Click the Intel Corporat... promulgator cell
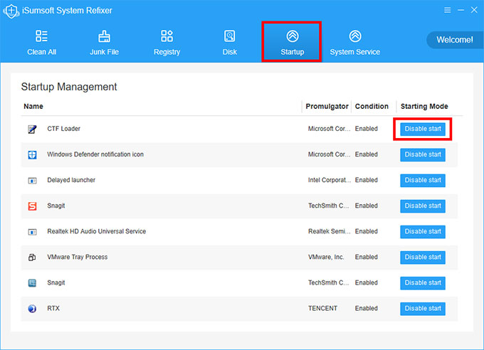Screen dimensions: 484x350 (x=330, y=180)
